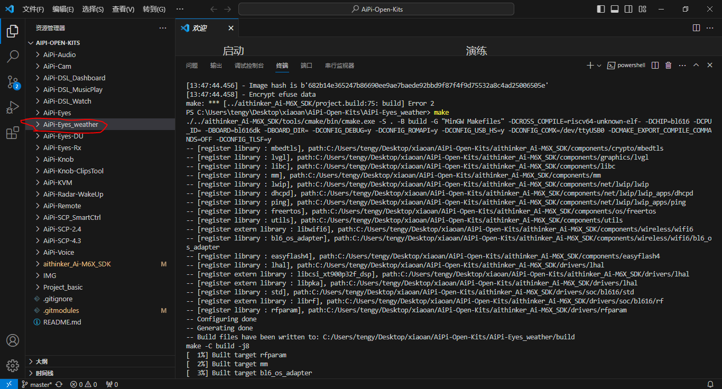Viewport: 722px width, 389px height.
Task: Collapse the AIPI-OPEN-KITS root folder
Action: [100, 43]
